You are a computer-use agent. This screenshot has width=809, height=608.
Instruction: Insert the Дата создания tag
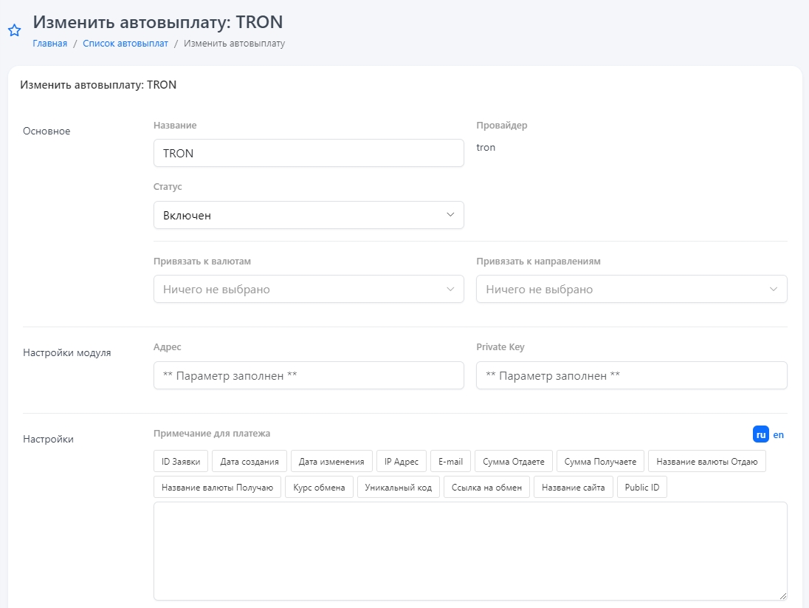coord(249,462)
